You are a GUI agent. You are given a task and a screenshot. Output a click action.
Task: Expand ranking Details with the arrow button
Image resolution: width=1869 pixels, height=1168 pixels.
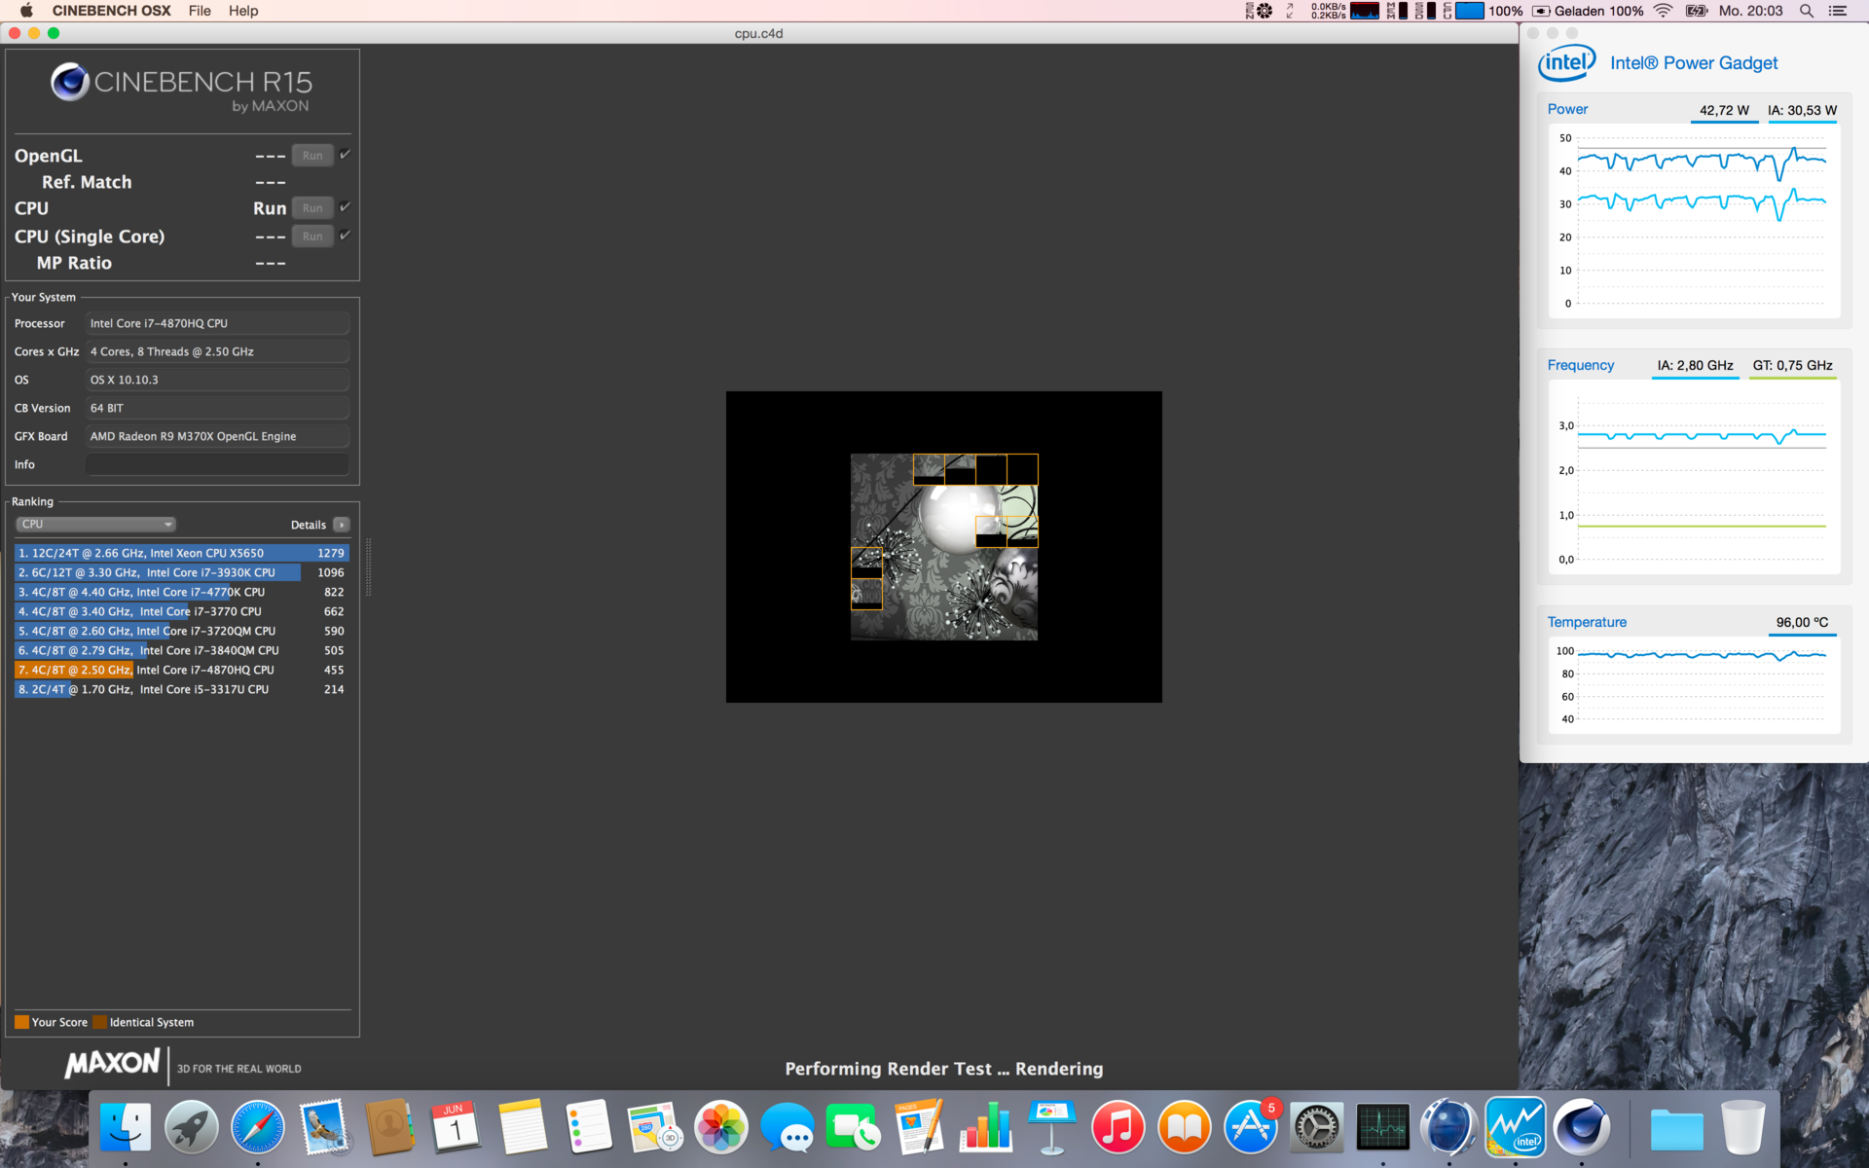[341, 525]
